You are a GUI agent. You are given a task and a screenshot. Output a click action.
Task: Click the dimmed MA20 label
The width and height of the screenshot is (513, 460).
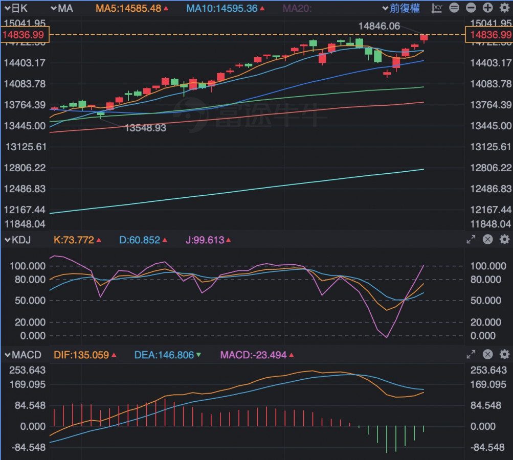click(x=297, y=8)
